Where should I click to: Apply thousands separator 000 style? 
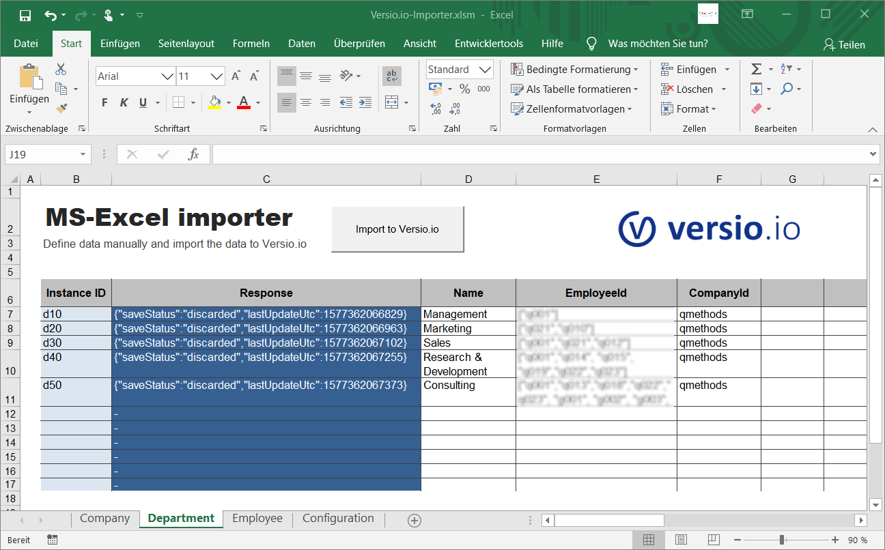coord(484,89)
